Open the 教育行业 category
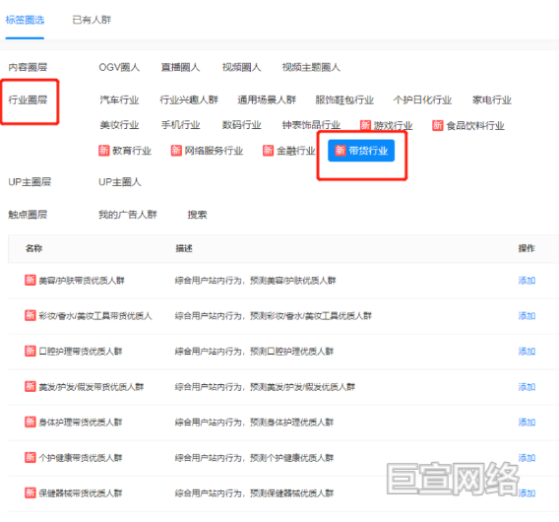Screen dimensions: 559x522 (125, 151)
